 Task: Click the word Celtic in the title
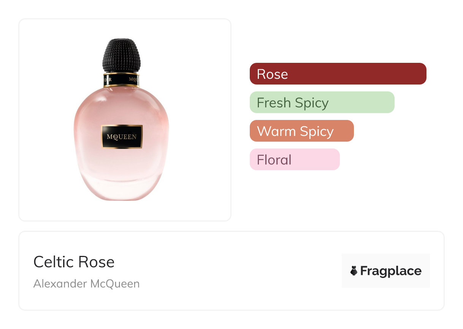coord(53,262)
